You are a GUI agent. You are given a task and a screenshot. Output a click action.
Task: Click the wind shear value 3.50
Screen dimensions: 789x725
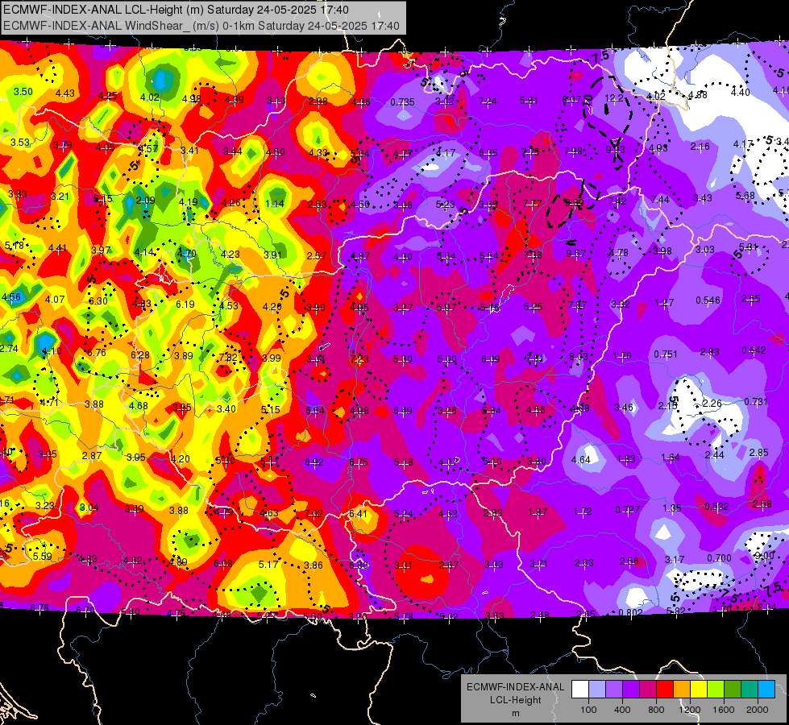pos(23,92)
